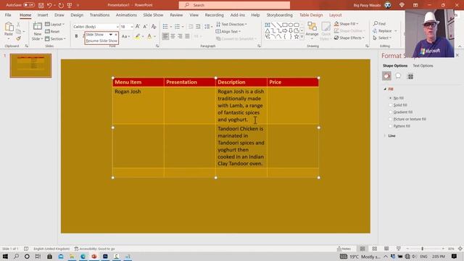Switch to Normal view in status bar
The height and width of the screenshot is (261, 464).
point(362,249)
